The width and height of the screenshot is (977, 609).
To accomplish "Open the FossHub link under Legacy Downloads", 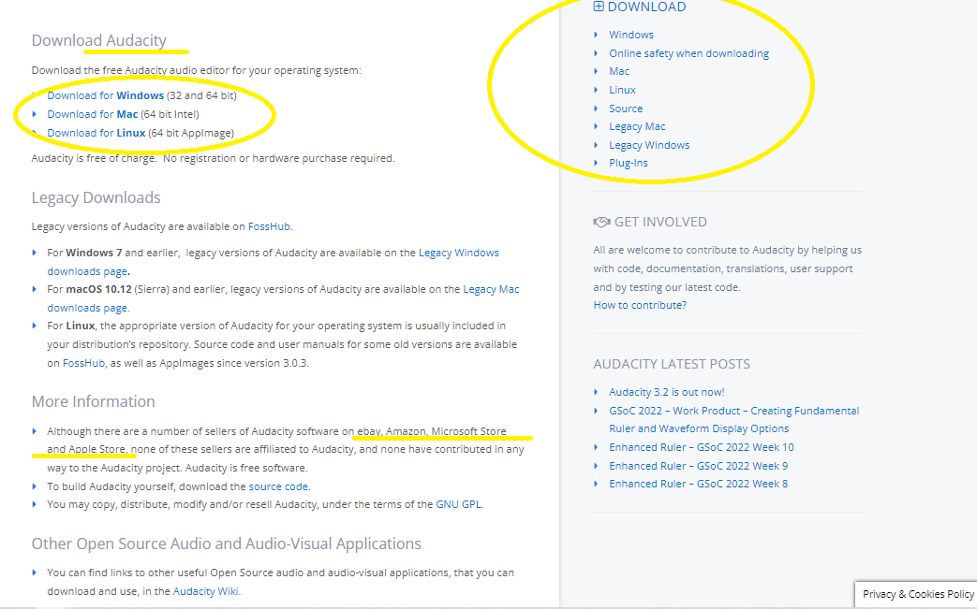I will 268,225.
